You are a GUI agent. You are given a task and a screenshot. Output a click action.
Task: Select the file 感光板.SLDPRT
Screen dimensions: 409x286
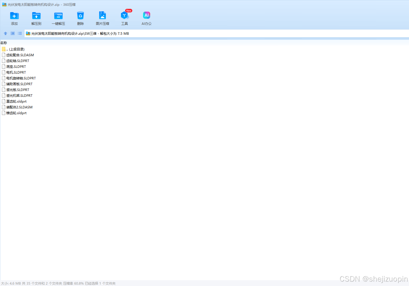click(x=18, y=90)
